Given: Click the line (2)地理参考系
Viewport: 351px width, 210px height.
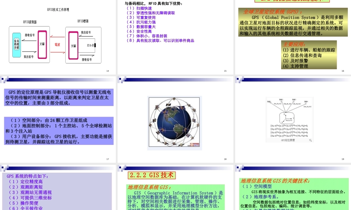Looking at the screenshot, I should coord(261,197).
